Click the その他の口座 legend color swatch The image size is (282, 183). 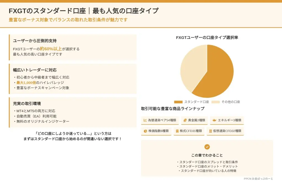click(216, 102)
